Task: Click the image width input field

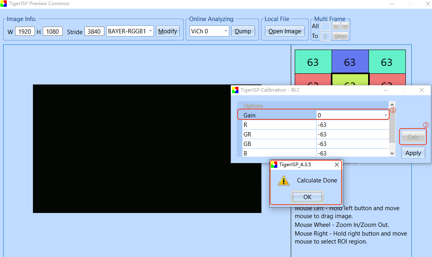Action: point(25,31)
